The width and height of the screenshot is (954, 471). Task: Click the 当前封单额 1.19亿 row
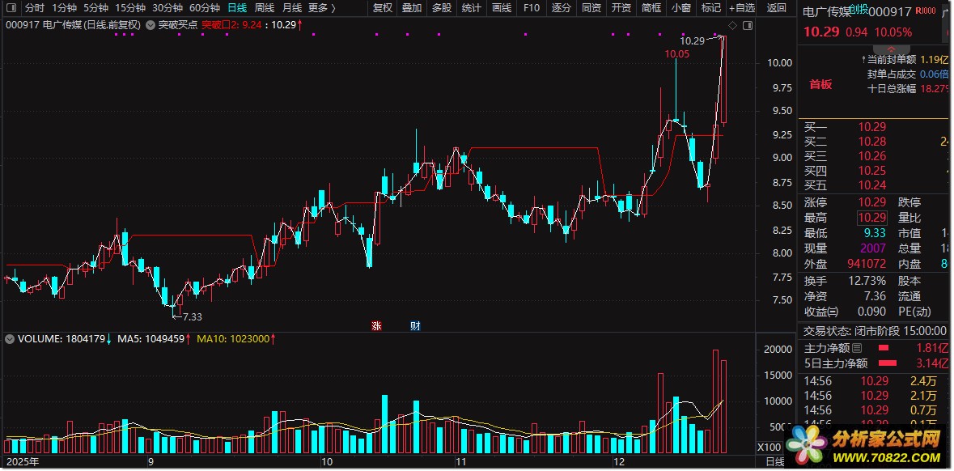[x=905, y=60]
